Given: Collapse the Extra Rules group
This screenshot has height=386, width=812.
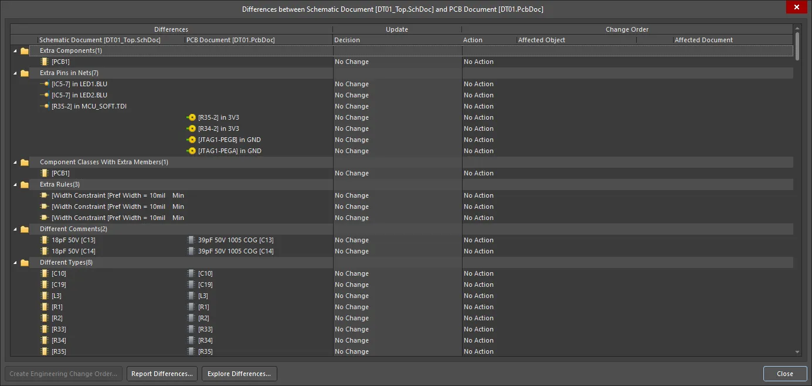Looking at the screenshot, I should click(x=15, y=185).
